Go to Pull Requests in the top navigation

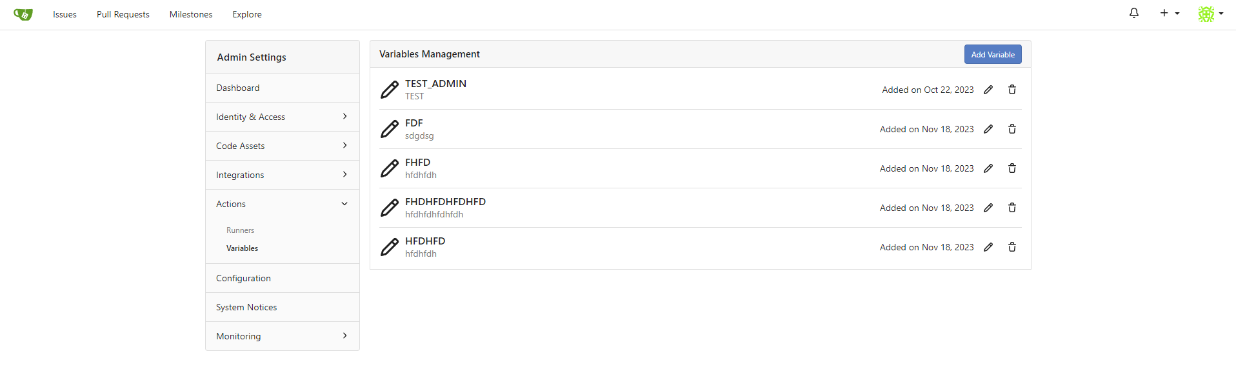[123, 14]
